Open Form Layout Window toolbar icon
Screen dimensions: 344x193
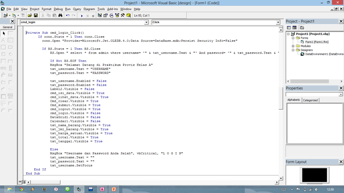[111, 16]
